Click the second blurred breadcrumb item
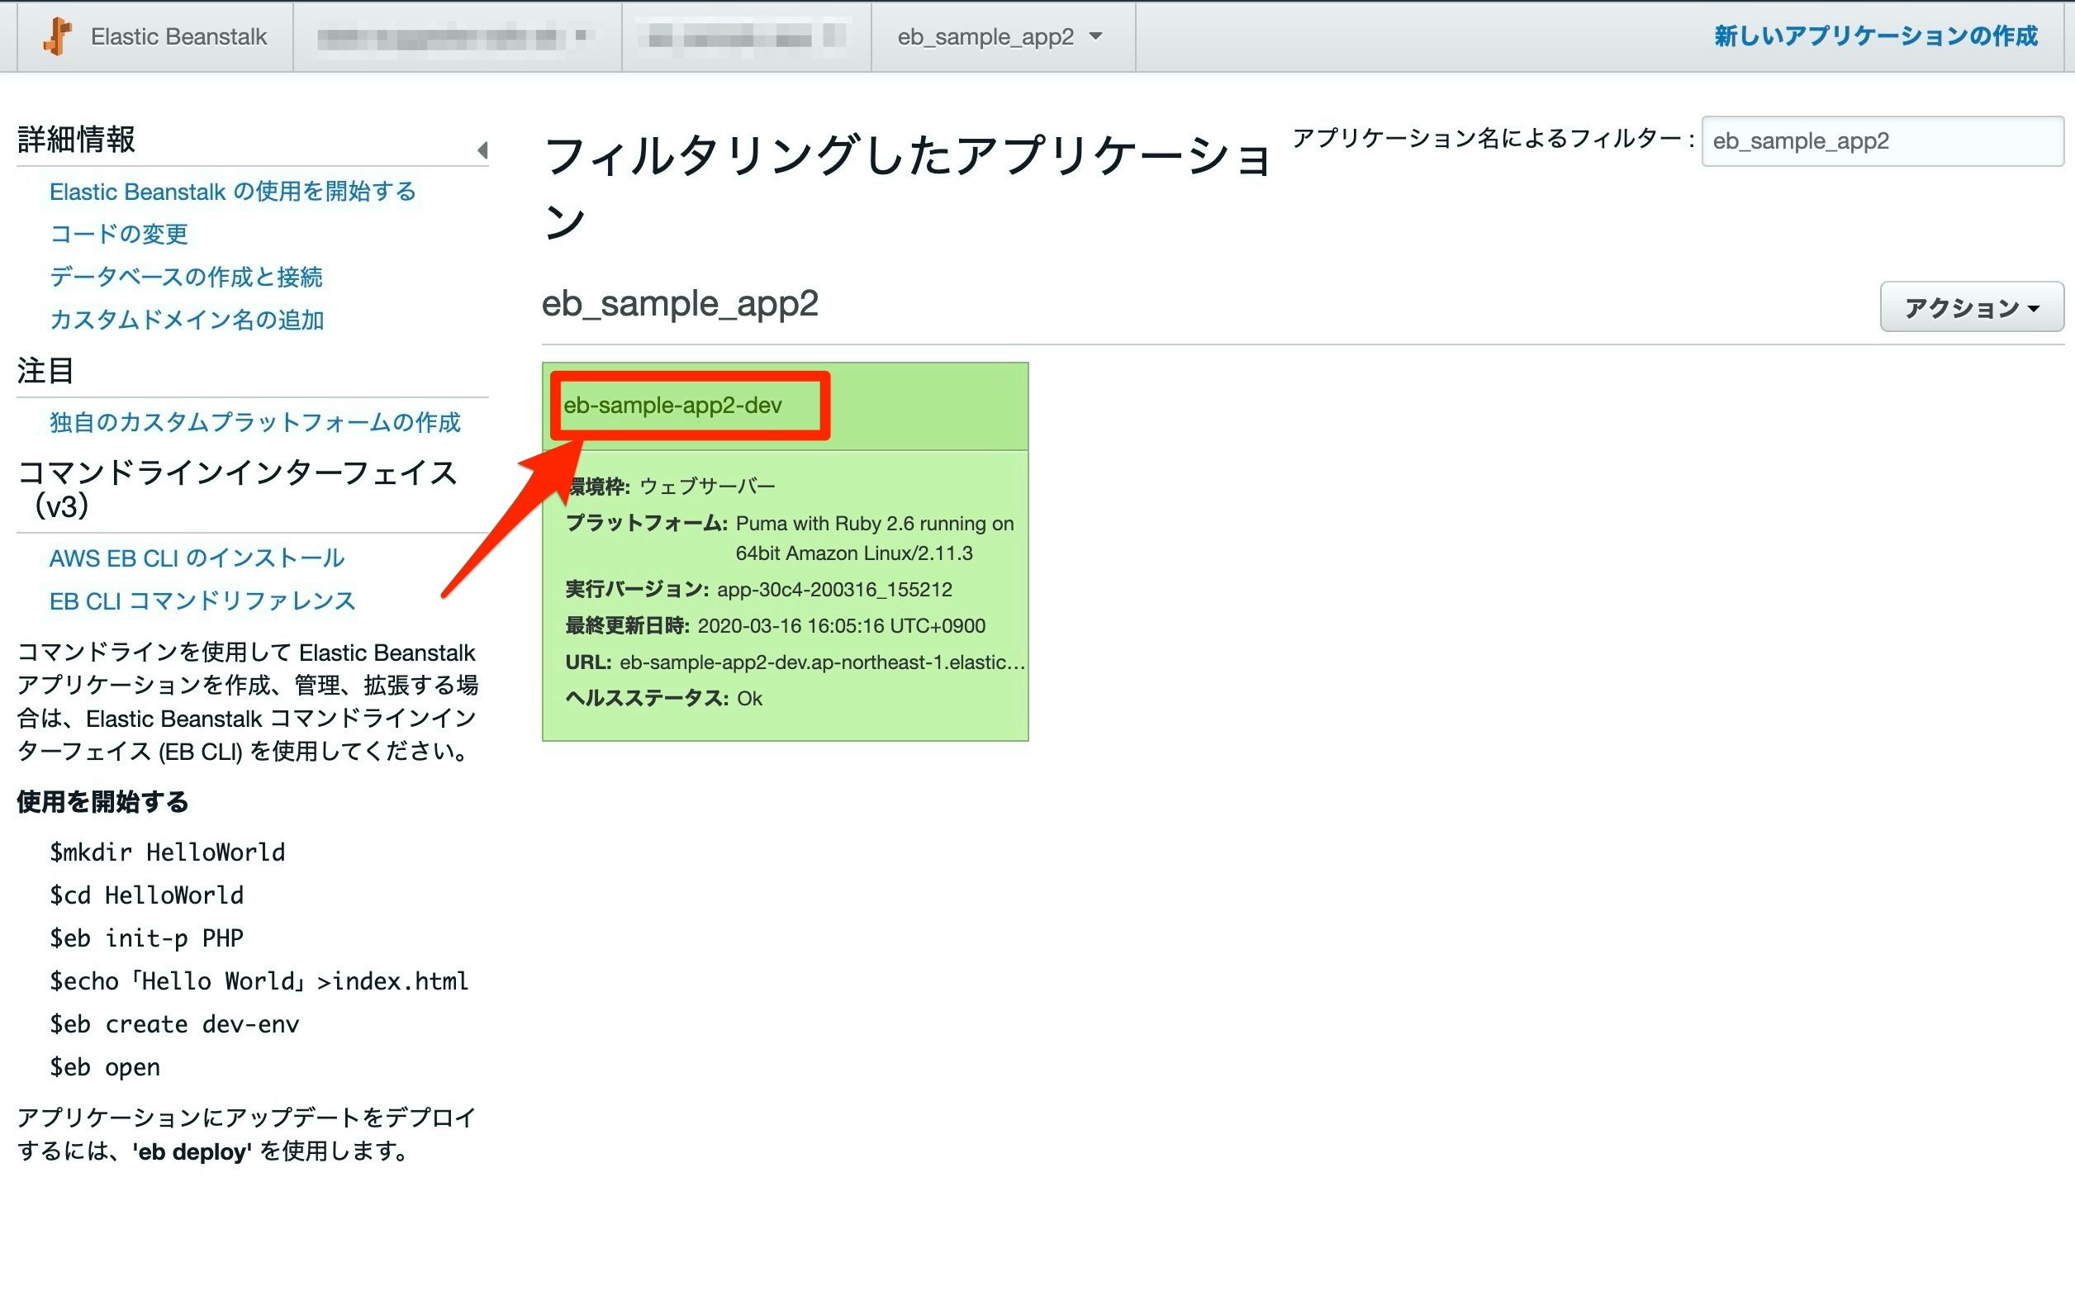The image size is (2075, 1315). (744, 37)
